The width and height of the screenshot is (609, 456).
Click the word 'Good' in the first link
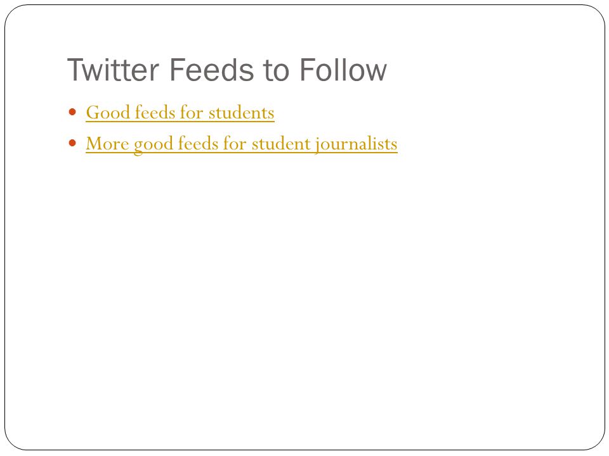point(108,113)
